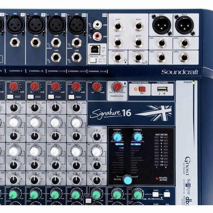Click the Channel 10 HMF frequency white knob
The width and height of the screenshot is (213, 213).
[34, 122]
